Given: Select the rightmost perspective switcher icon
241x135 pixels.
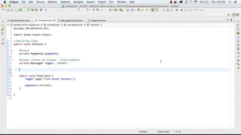Looking at the screenshot, I should pyautogui.click(x=238, y=15).
